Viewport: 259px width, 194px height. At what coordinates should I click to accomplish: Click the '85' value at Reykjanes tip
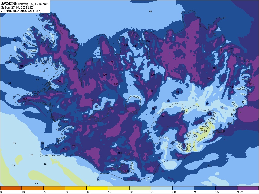coord(42,144)
